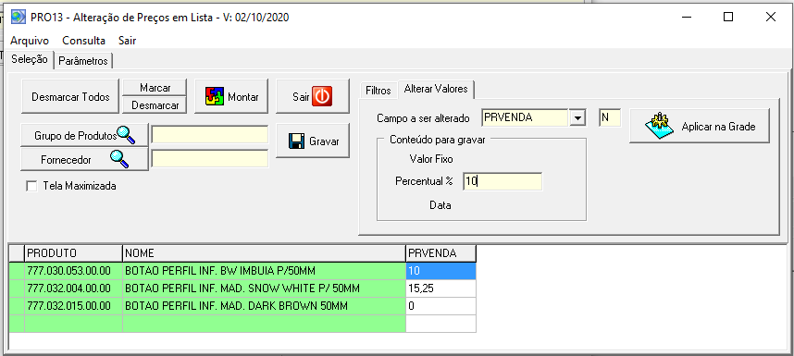Click the Fornecedor magnifier icon

(x=119, y=159)
